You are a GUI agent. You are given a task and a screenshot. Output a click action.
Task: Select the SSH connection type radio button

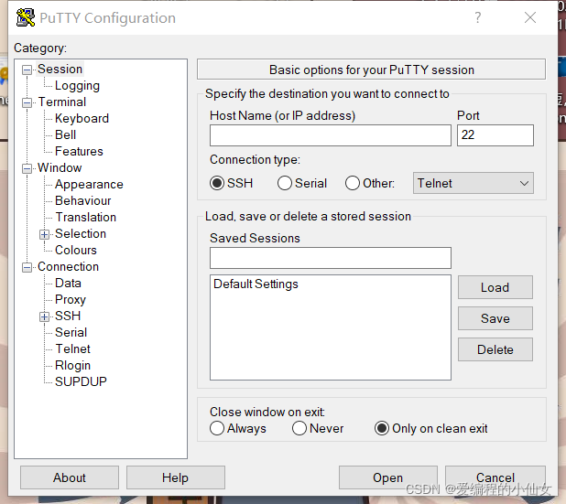pos(217,183)
